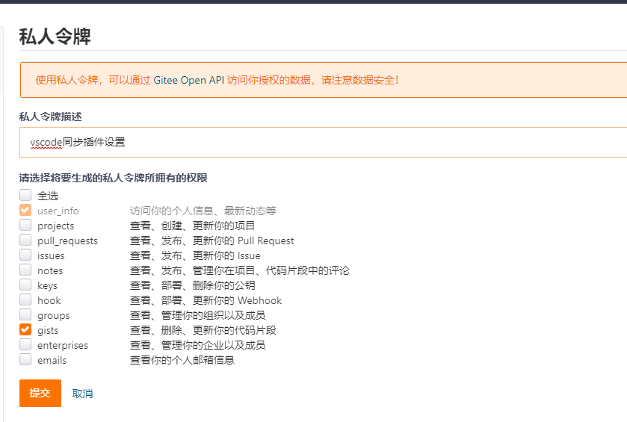
Task: Enable the projects permission checkbox
Action: (25, 225)
